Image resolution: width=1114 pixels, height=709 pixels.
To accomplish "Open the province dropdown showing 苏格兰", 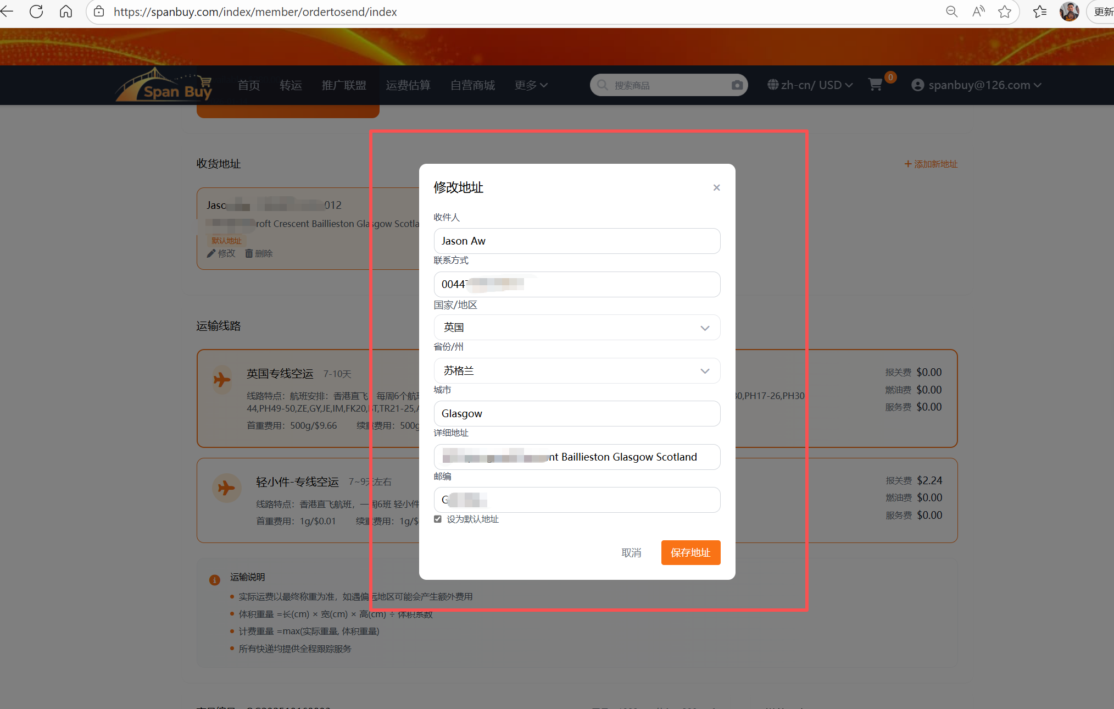I will pos(577,371).
